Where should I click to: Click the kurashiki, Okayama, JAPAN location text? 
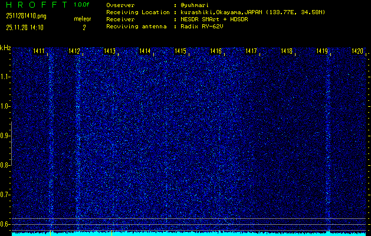[252, 12]
